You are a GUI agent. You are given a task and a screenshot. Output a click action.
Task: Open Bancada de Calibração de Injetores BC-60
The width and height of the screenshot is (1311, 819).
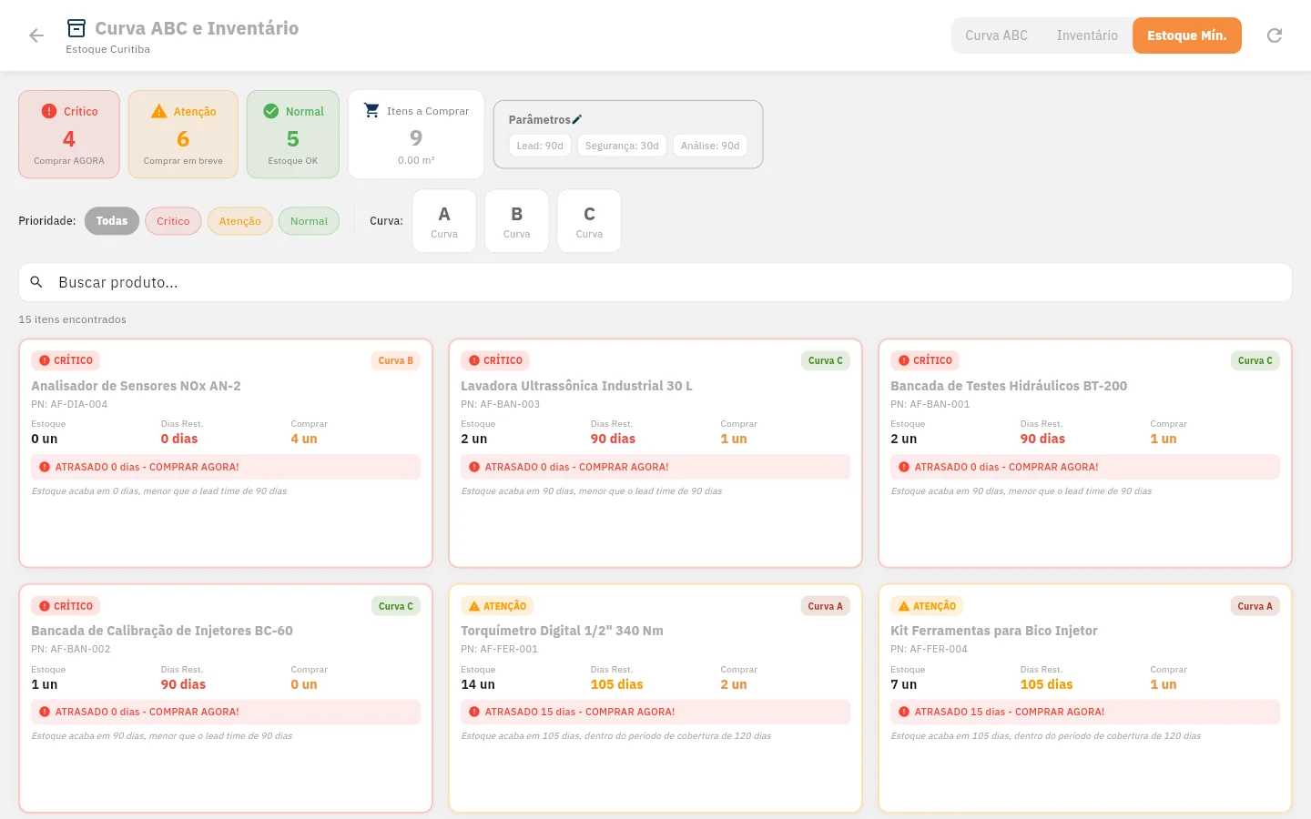coord(226,698)
